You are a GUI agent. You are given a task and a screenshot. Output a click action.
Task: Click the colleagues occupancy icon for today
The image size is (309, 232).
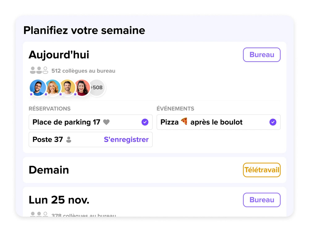pos(39,70)
